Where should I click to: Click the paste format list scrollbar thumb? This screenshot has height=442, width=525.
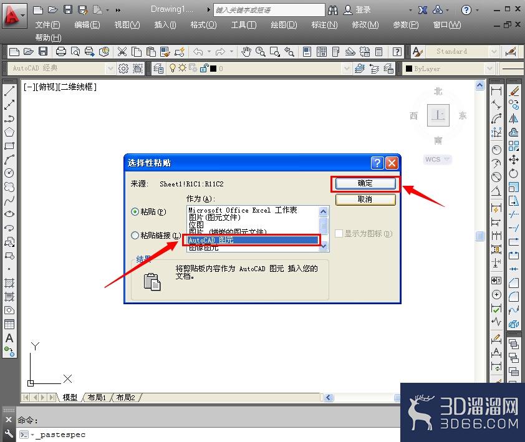323,226
